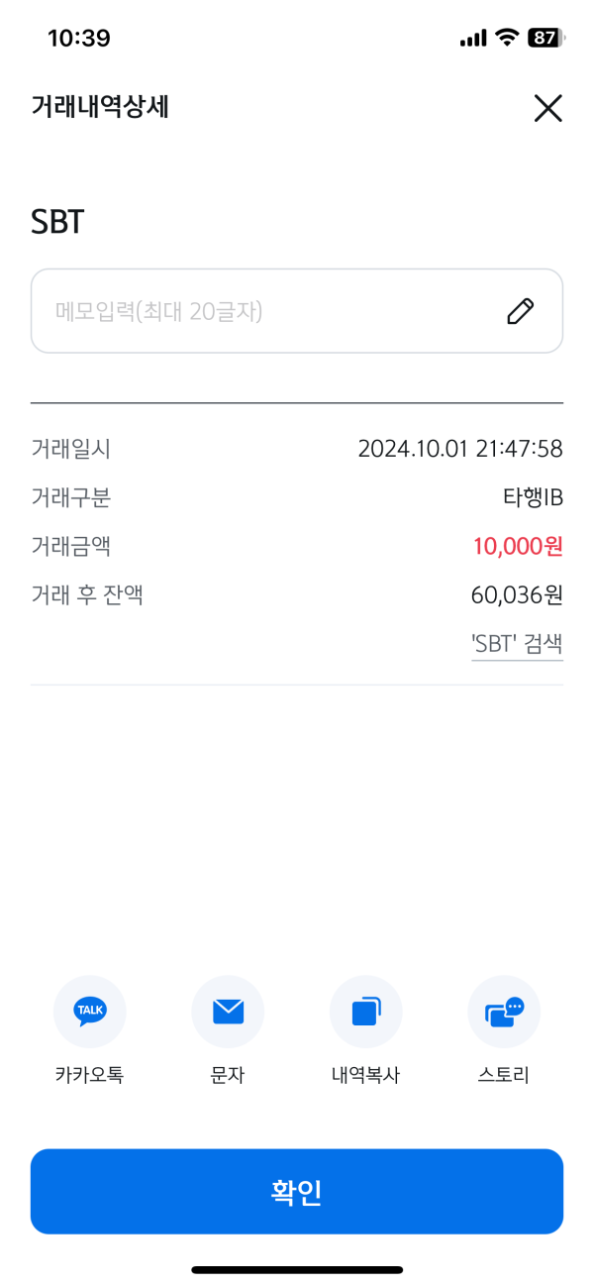Viewport: 594px width, 1286px height.
Task: Share via the KakaoTalk speech bubble icon
Action: (90, 1012)
